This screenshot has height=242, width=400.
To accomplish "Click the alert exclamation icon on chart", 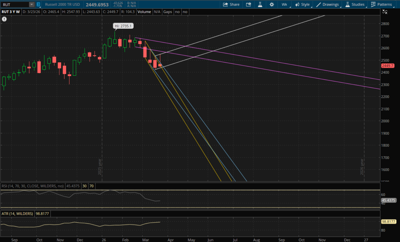I will [x=4, y=19].
